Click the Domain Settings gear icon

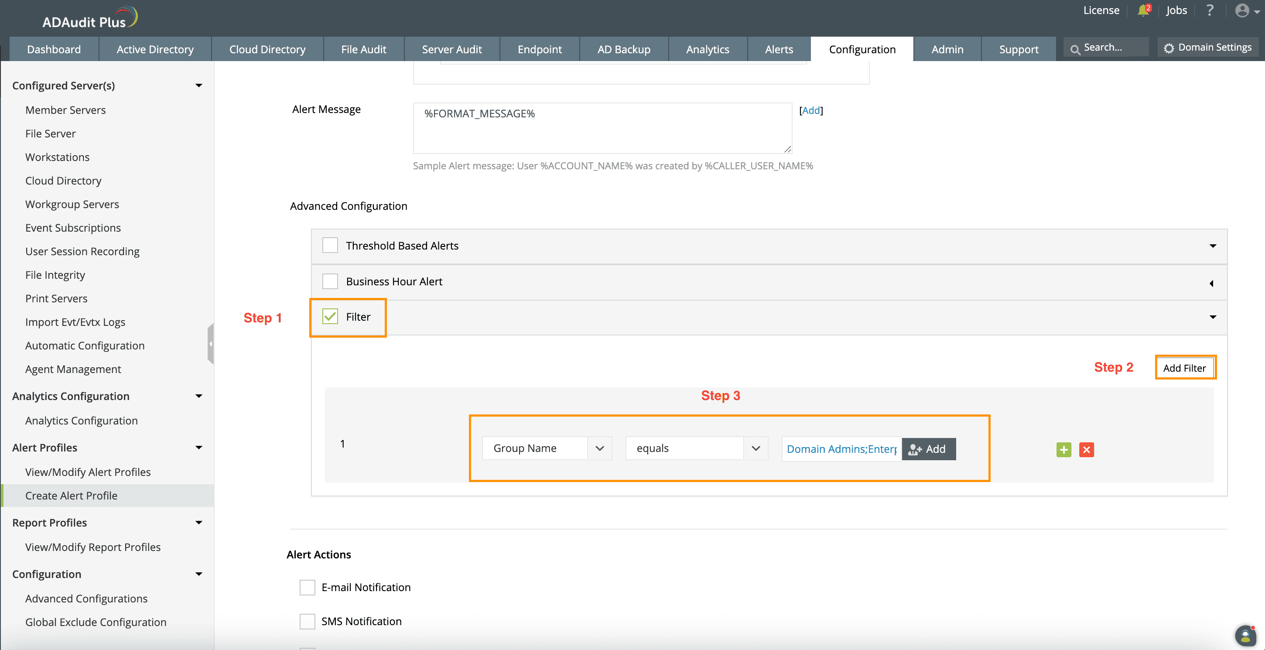tap(1169, 48)
